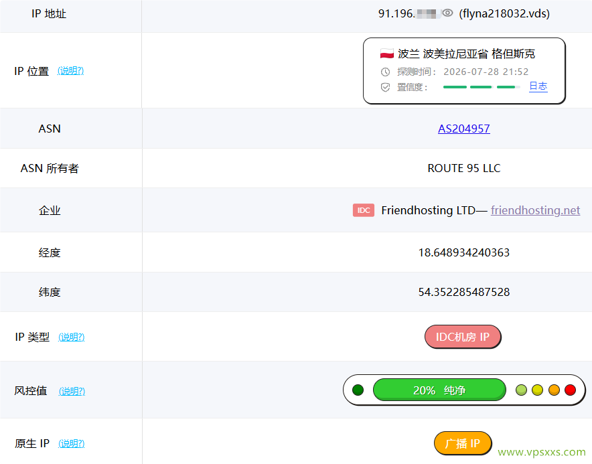Click the 20% 纯净 risk bar

coord(439,390)
